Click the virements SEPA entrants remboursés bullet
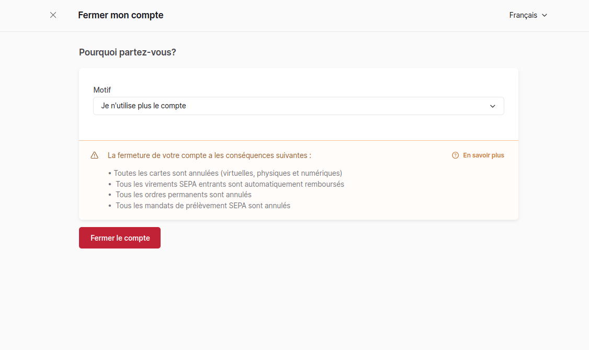The image size is (589, 350). 230,184
